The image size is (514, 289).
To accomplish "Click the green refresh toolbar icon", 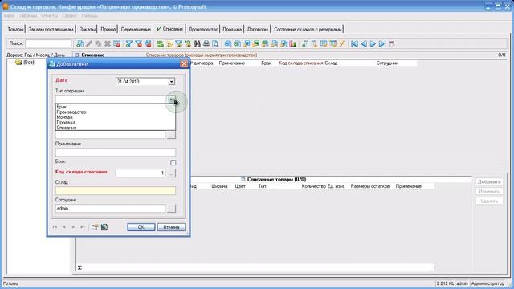I will pyautogui.click(x=160, y=43).
